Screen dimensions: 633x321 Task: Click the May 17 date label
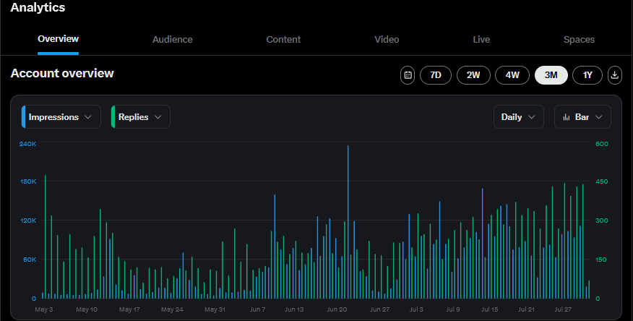pos(129,309)
